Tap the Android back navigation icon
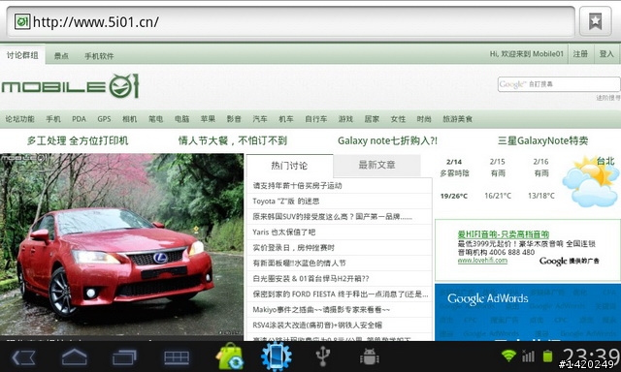This screenshot has width=621, height=372. pos(23,357)
